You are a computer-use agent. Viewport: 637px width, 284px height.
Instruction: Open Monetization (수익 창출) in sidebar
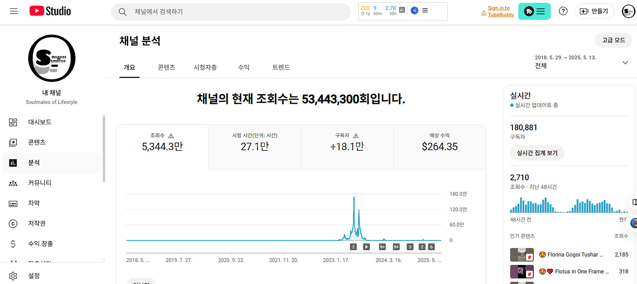pos(40,244)
